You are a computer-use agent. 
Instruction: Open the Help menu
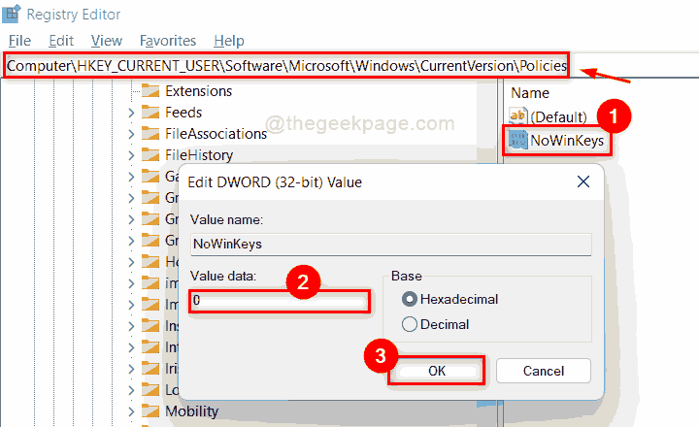229,41
